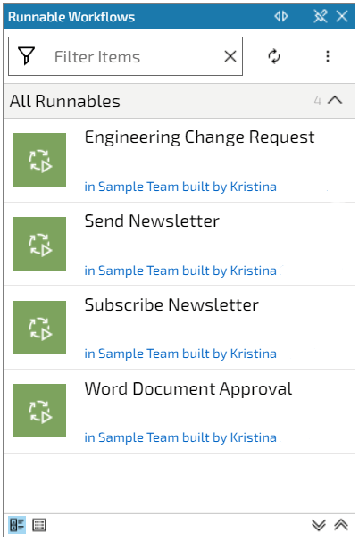Collapse the All Runnables group
359x541 pixels.
[x=335, y=100]
